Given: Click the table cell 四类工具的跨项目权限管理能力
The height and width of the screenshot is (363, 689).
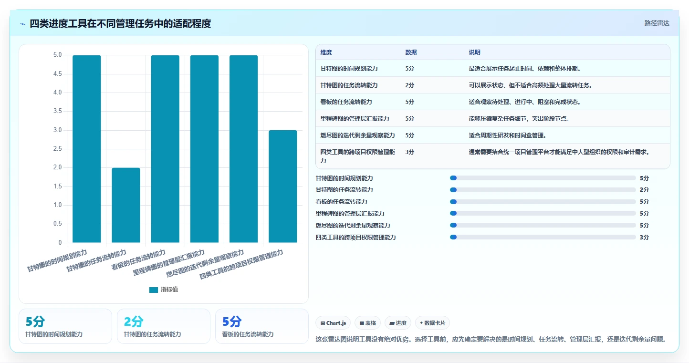Looking at the screenshot, I should coord(358,156).
